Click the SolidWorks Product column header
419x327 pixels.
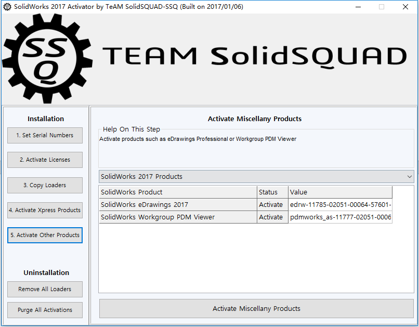[x=178, y=192]
